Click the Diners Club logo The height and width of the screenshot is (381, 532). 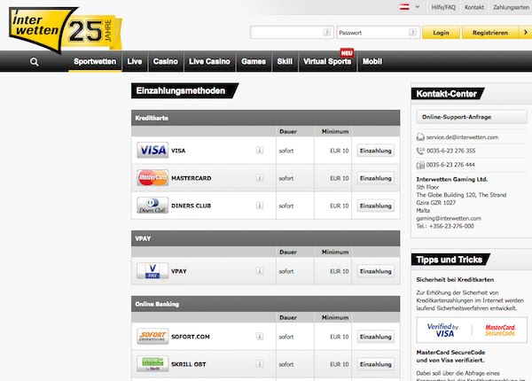[153, 205]
